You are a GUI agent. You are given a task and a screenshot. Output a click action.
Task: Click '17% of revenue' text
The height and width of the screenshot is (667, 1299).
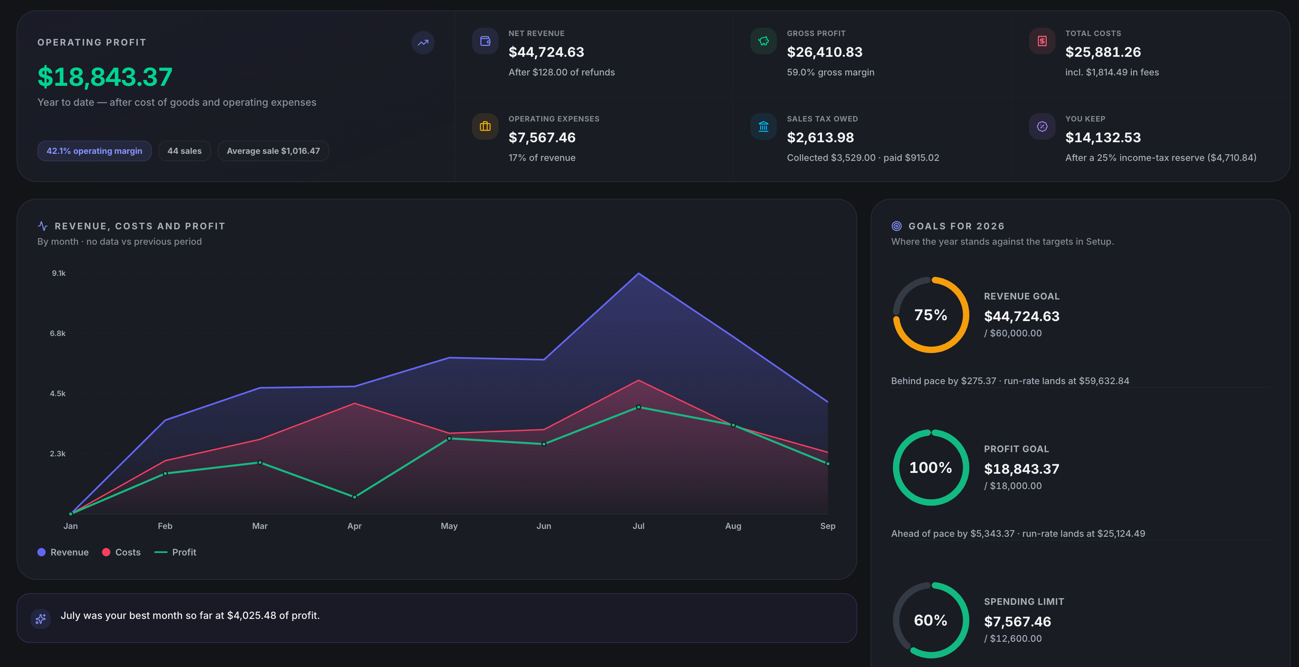coord(542,158)
